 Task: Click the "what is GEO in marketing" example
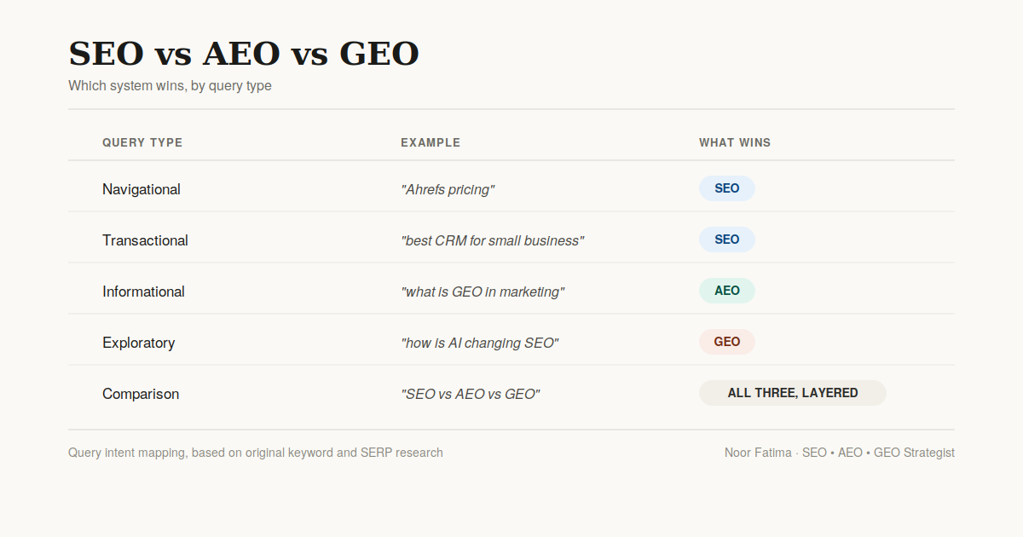[483, 292]
